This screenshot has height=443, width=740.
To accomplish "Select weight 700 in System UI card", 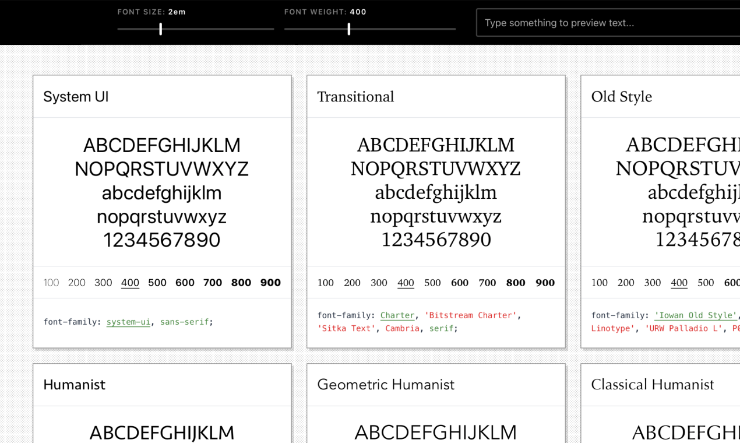I will (213, 283).
